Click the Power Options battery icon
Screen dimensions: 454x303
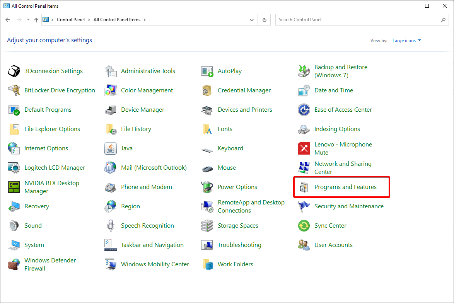207,187
